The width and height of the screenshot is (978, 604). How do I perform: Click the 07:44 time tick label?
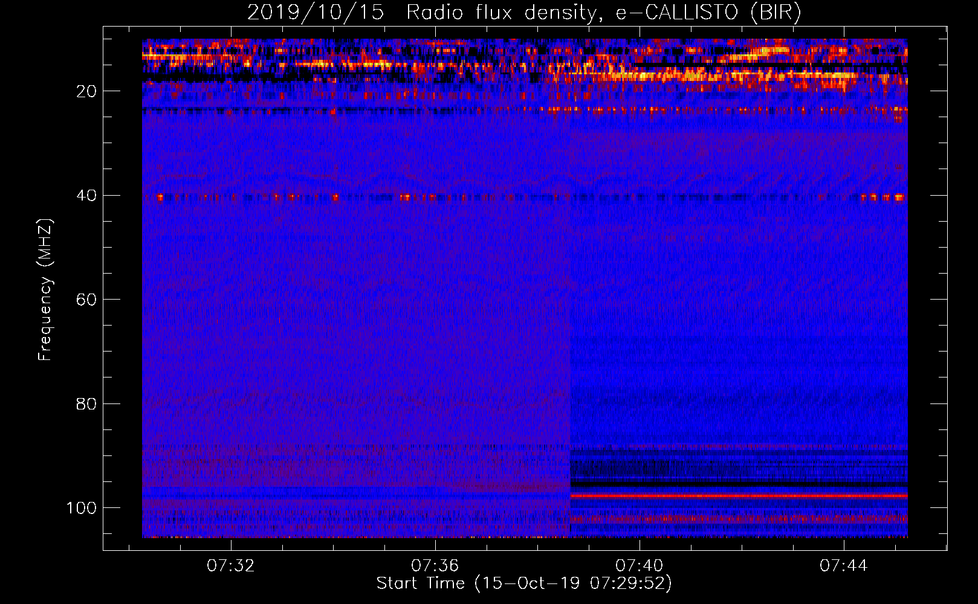point(844,565)
